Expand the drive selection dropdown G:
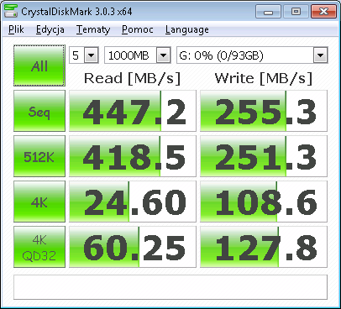Image resolution: width=341 pixels, height=309 pixels. click(x=321, y=55)
